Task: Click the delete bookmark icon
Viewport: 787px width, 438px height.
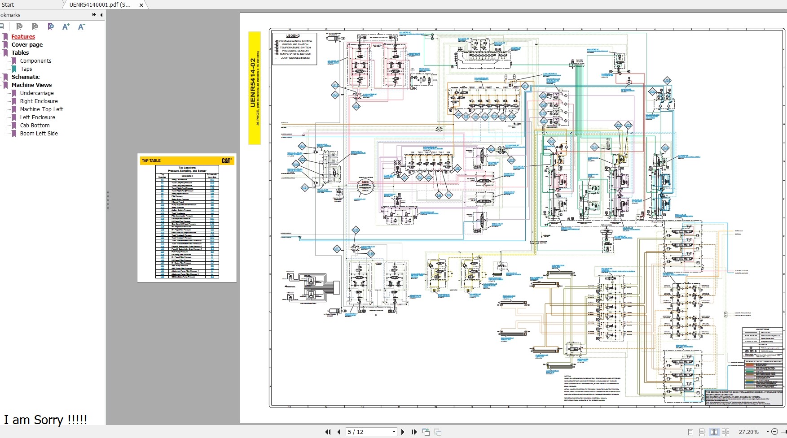Action: [19, 27]
